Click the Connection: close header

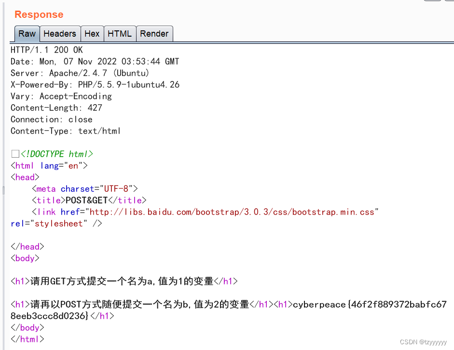[x=52, y=120]
